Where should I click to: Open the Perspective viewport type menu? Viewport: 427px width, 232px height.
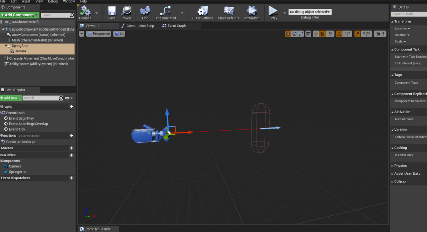coord(99,34)
